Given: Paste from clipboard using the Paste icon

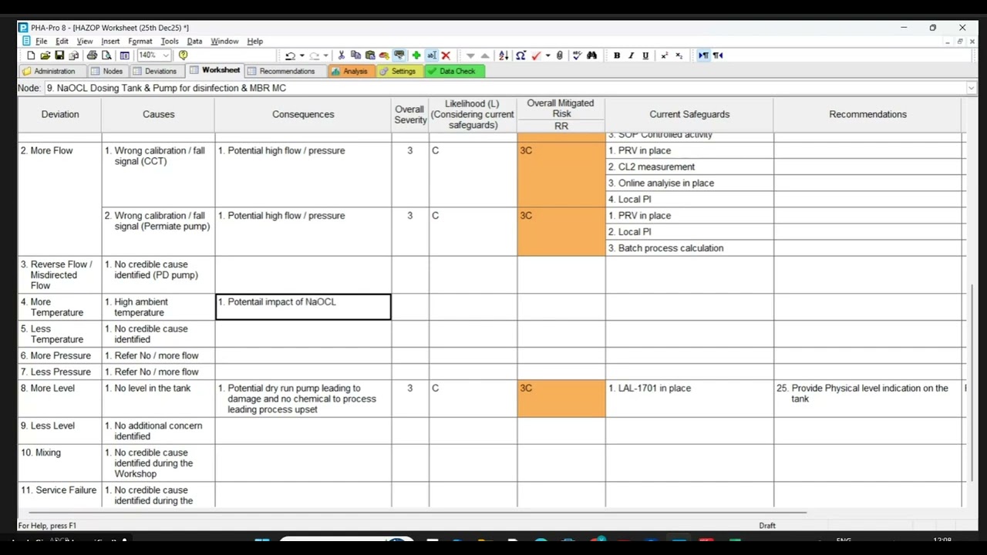Looking at the screenshot, I should 370,55.
